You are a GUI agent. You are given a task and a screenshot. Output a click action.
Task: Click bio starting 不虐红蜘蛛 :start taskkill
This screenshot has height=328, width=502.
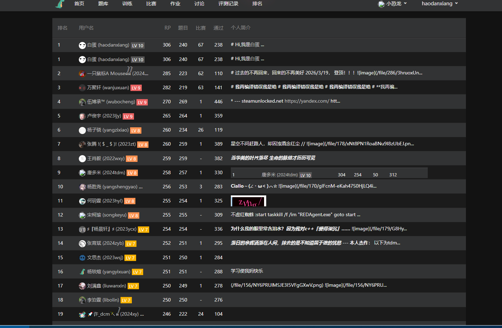pyautogui.click(x=296, y=214)
